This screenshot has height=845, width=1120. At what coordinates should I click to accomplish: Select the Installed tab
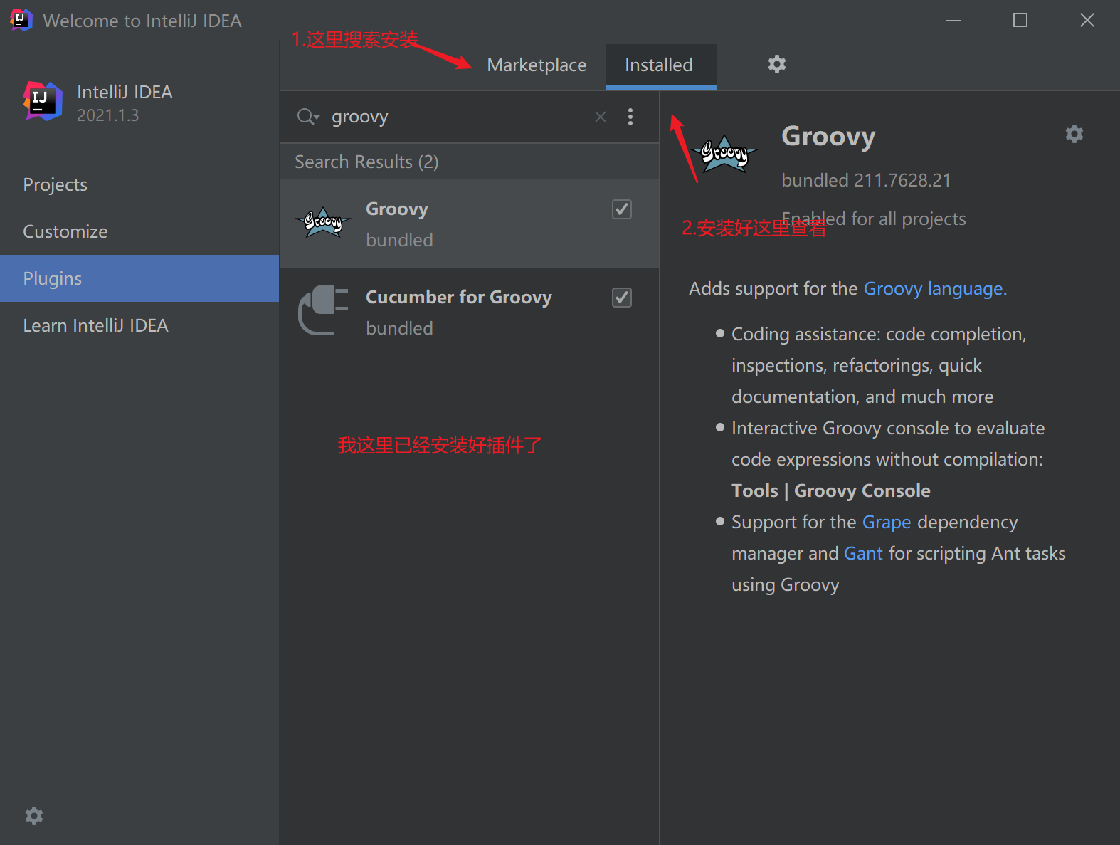point(661,65)
